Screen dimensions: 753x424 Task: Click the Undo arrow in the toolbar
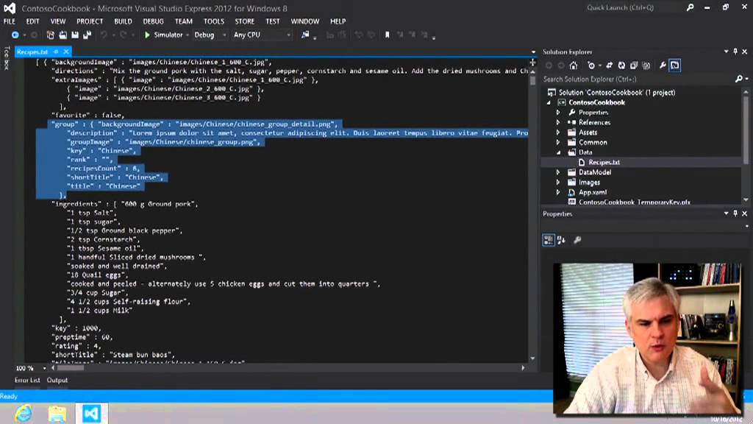tap(103, 35)
